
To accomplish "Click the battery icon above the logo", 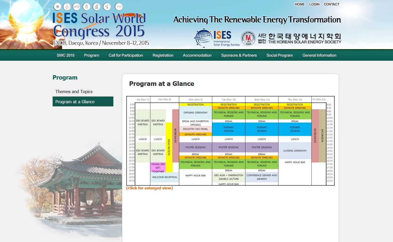I will coord(86,7).
